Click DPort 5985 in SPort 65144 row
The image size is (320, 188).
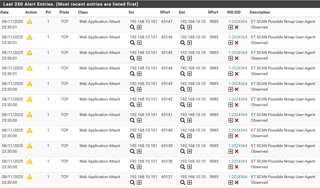point(214,68)
